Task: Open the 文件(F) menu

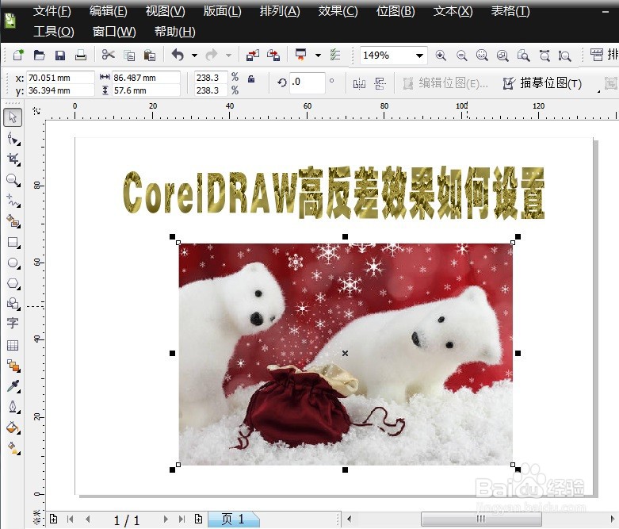Action: [52, 11]
